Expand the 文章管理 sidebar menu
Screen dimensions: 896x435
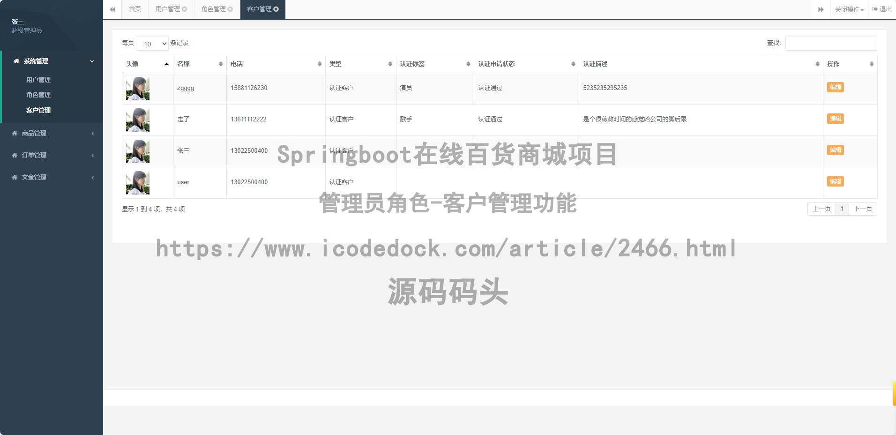pos(52,178)
